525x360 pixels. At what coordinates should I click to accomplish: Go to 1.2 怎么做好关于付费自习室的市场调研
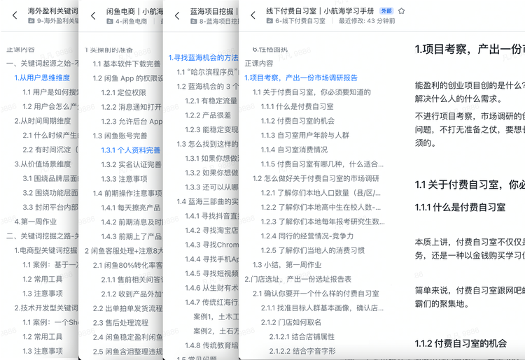[316, 178]
